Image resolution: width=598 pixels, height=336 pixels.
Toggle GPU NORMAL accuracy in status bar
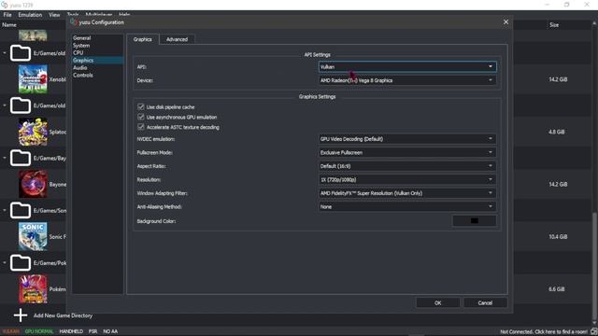coord(39,331)
